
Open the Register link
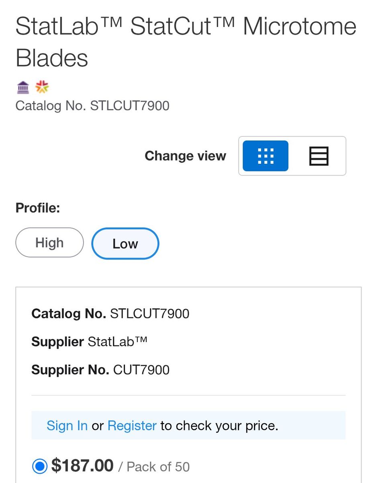click(x=132, y=425)
